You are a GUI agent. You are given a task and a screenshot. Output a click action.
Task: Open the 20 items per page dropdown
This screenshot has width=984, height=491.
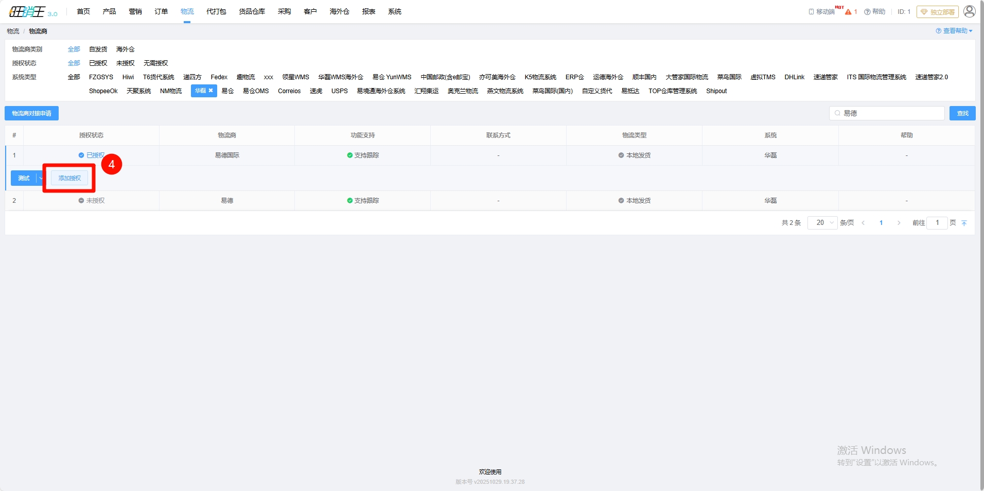coord(822,223)
